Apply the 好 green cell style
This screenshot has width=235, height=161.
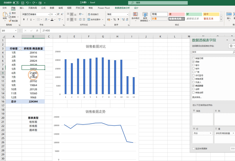click(x=194, y=14)
